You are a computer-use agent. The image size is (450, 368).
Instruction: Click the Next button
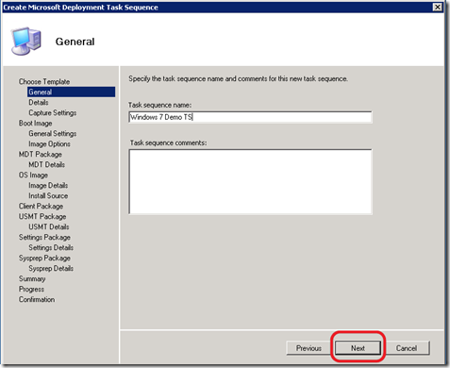pos(358,348)
